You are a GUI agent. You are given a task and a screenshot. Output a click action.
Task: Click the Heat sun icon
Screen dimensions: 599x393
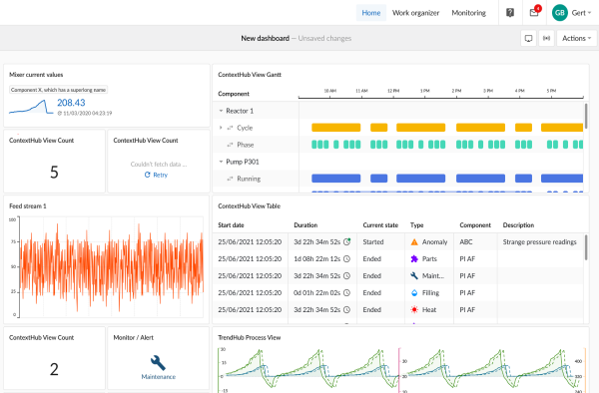[414, 309]
